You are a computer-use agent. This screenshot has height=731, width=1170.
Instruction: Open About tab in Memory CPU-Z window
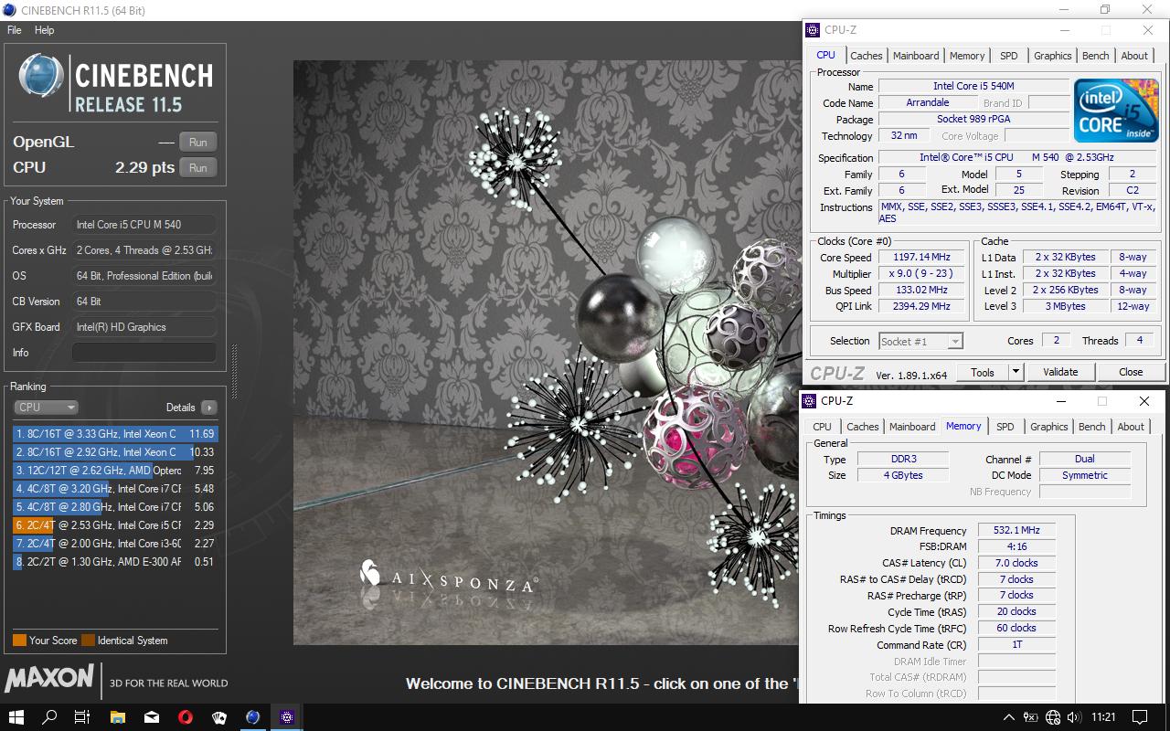pyautogui.click(x=1131, y=427)
